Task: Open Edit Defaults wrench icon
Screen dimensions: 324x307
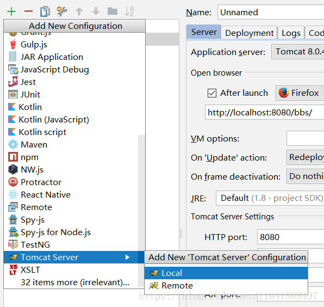Action: coord(62,11)
